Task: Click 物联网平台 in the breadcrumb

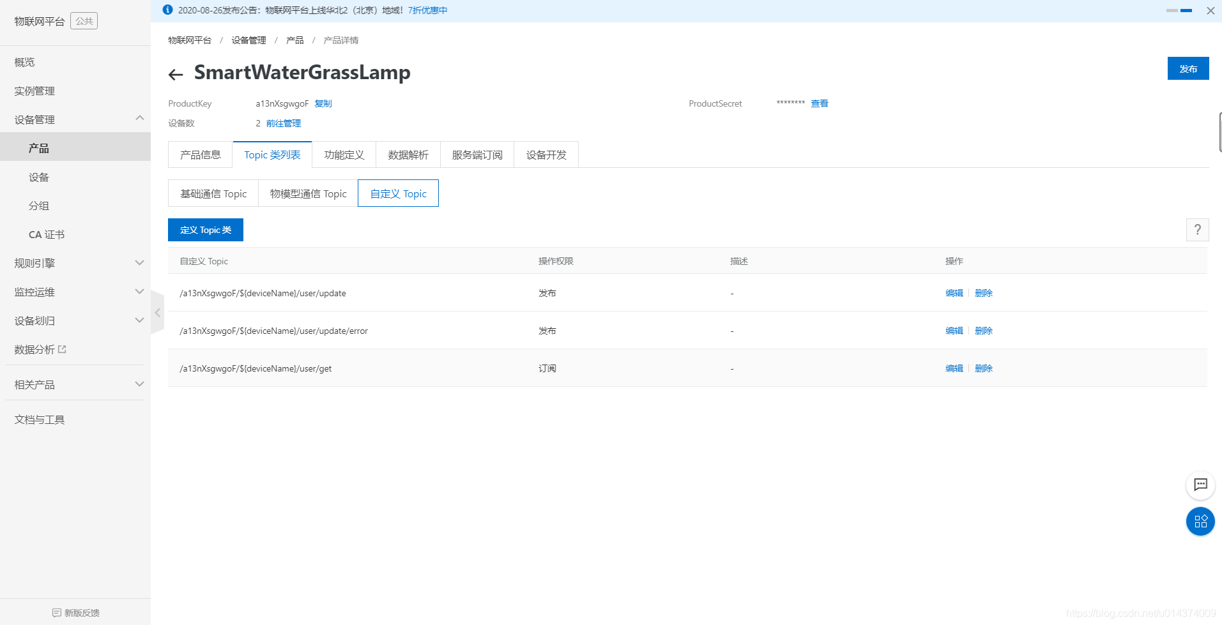Action: tap(190, 40)
